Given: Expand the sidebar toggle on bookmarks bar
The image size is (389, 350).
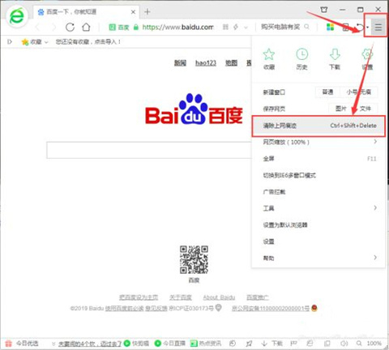Looking at the screenshot, I should [x=10, y=42].
